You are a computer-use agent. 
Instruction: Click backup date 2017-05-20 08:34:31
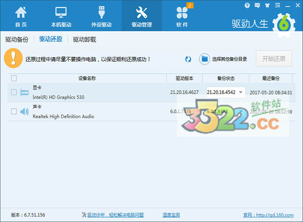point(271,93)
